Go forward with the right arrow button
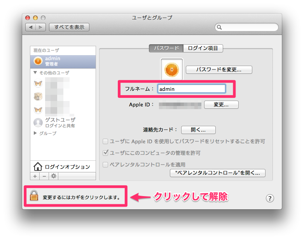The image size is (304, 240). pos(41,27)
